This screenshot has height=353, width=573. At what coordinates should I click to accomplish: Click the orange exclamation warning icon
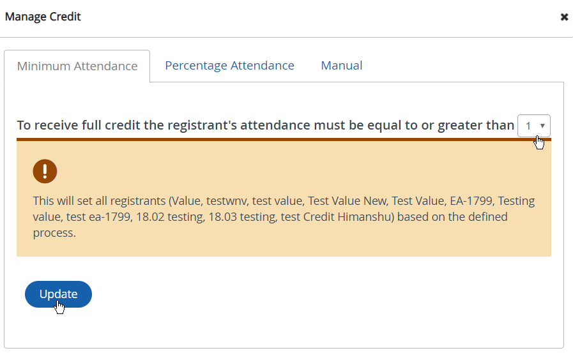[x=45, y=171]
